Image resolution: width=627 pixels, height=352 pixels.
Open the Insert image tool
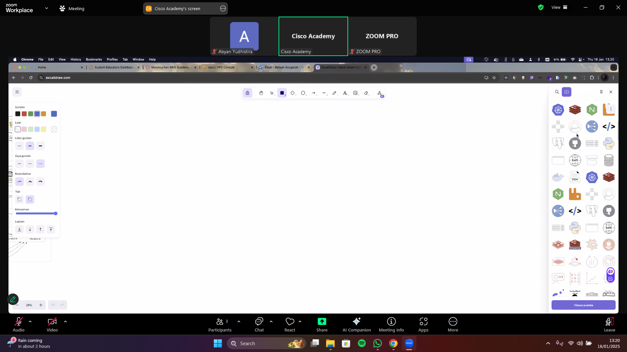tap(355, 93)
